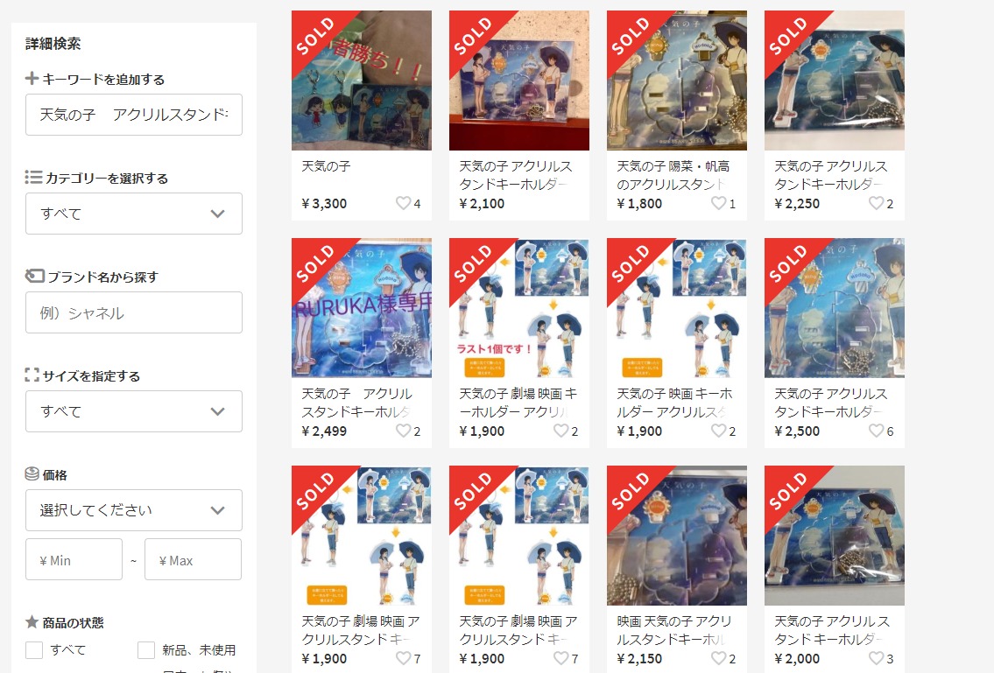Open the 天気の子 陽菜・帆高 listing title
The image size is (994, 673).
click(673, 175)
